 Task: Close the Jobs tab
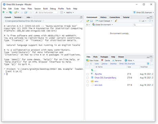click(x=32, y=17)
